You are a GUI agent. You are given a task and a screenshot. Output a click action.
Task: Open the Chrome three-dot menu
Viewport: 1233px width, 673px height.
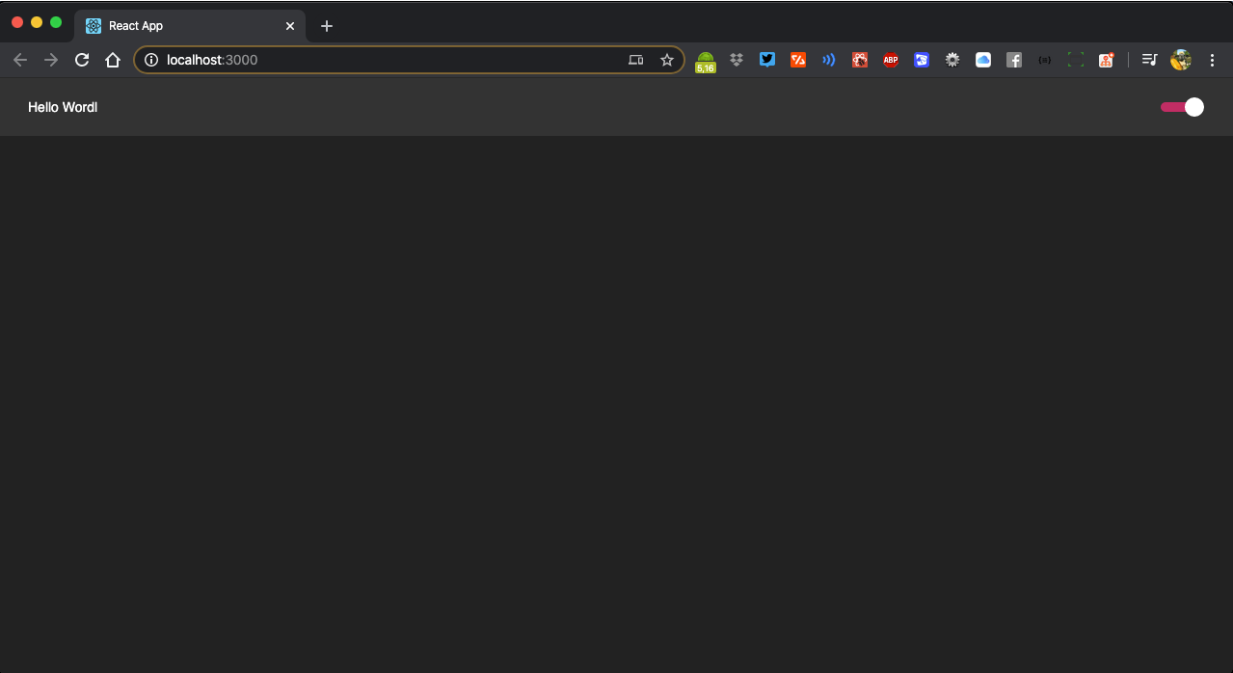(1212, 60)
